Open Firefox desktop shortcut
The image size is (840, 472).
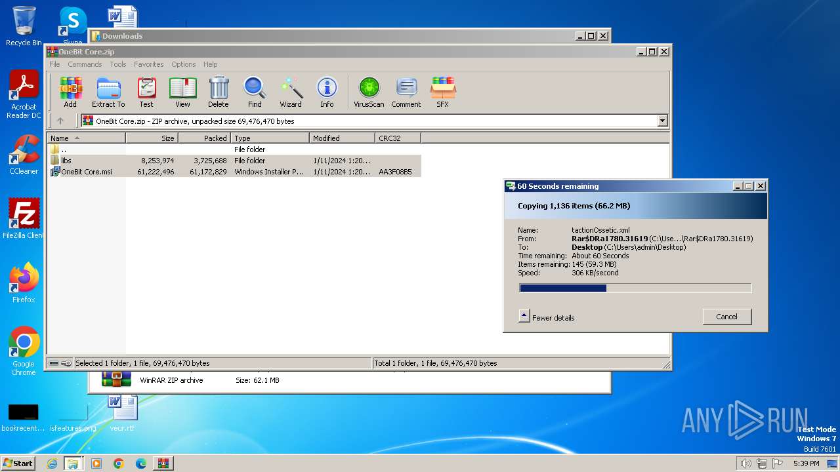(x=24, y=283)
